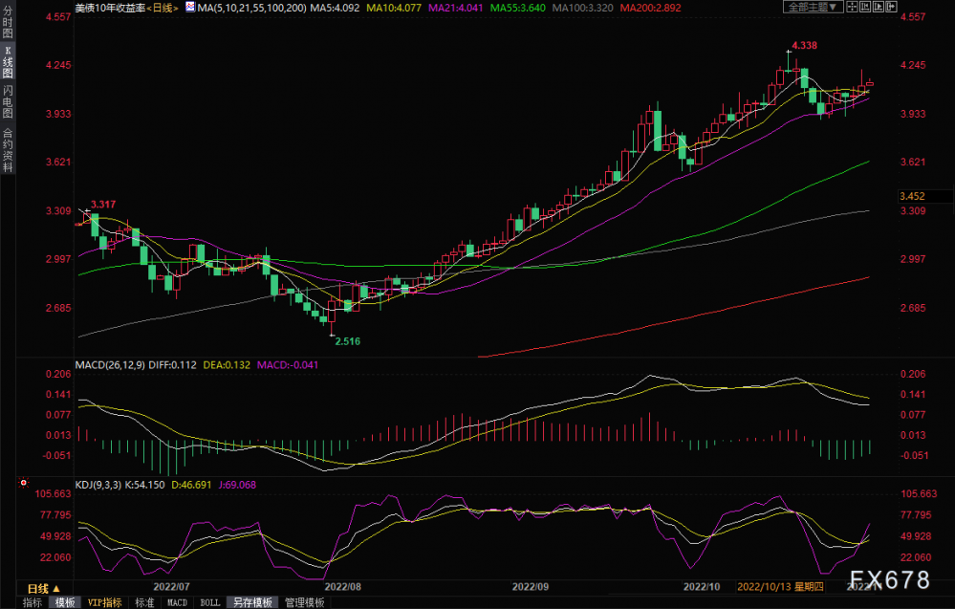Click the MA indicator chart icon
This screenshot has width=955, height=609.
(x=190, y=8)
